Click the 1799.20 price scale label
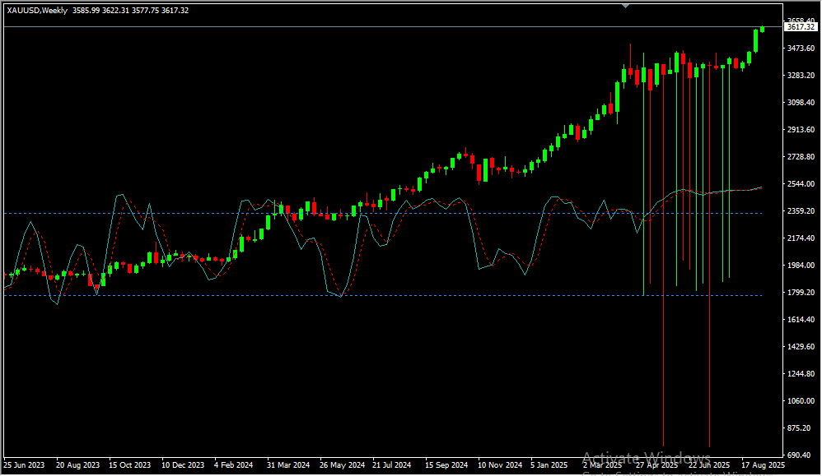The image size is (822, 476). [801, 293]
